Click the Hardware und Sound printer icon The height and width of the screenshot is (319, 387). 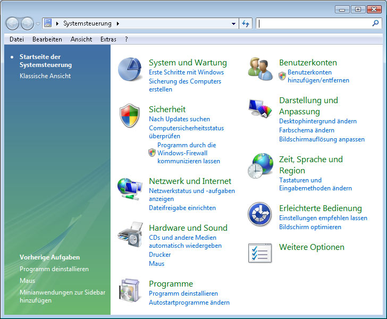tap(130, 234)
